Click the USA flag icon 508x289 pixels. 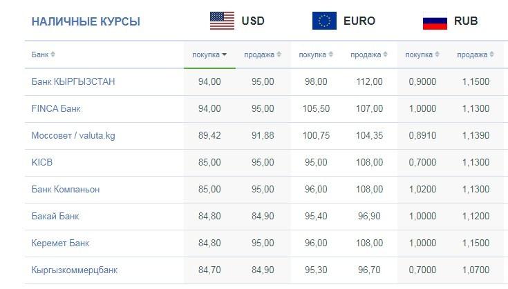pyautogui.click(x=222, y=21)
